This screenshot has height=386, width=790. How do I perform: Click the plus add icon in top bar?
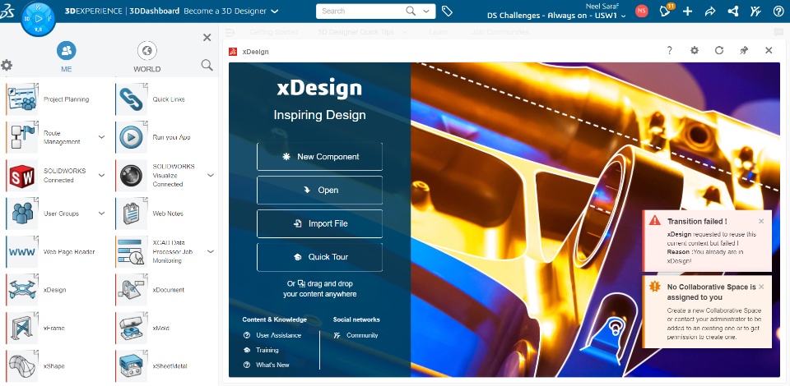pos(687,11)
